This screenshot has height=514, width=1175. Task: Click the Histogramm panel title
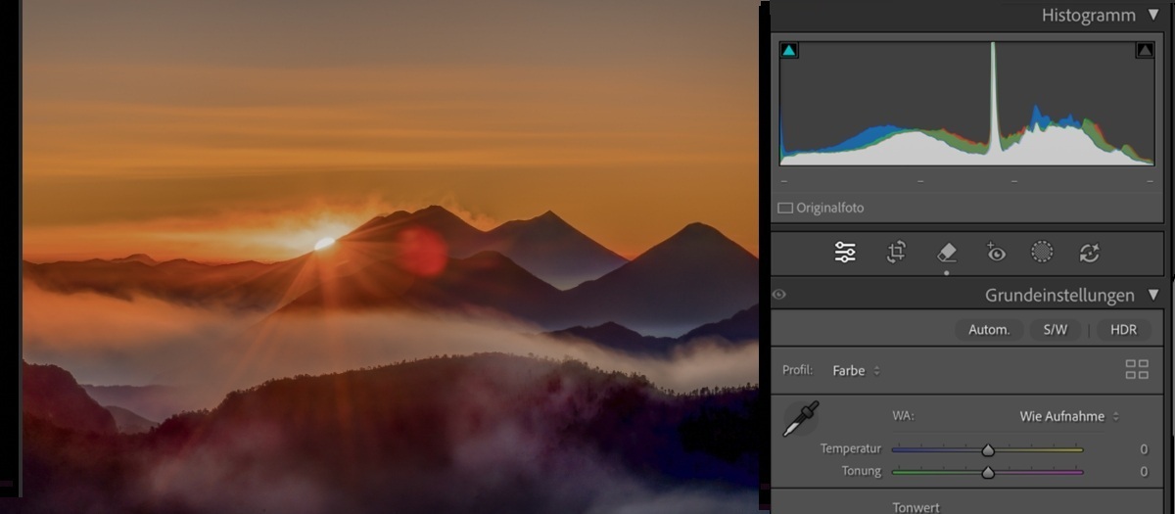[x=1088, y=16]
